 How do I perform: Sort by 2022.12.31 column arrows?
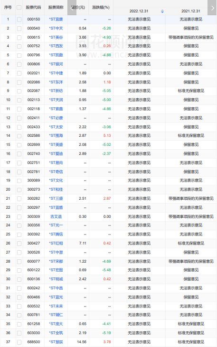(162, 11)
